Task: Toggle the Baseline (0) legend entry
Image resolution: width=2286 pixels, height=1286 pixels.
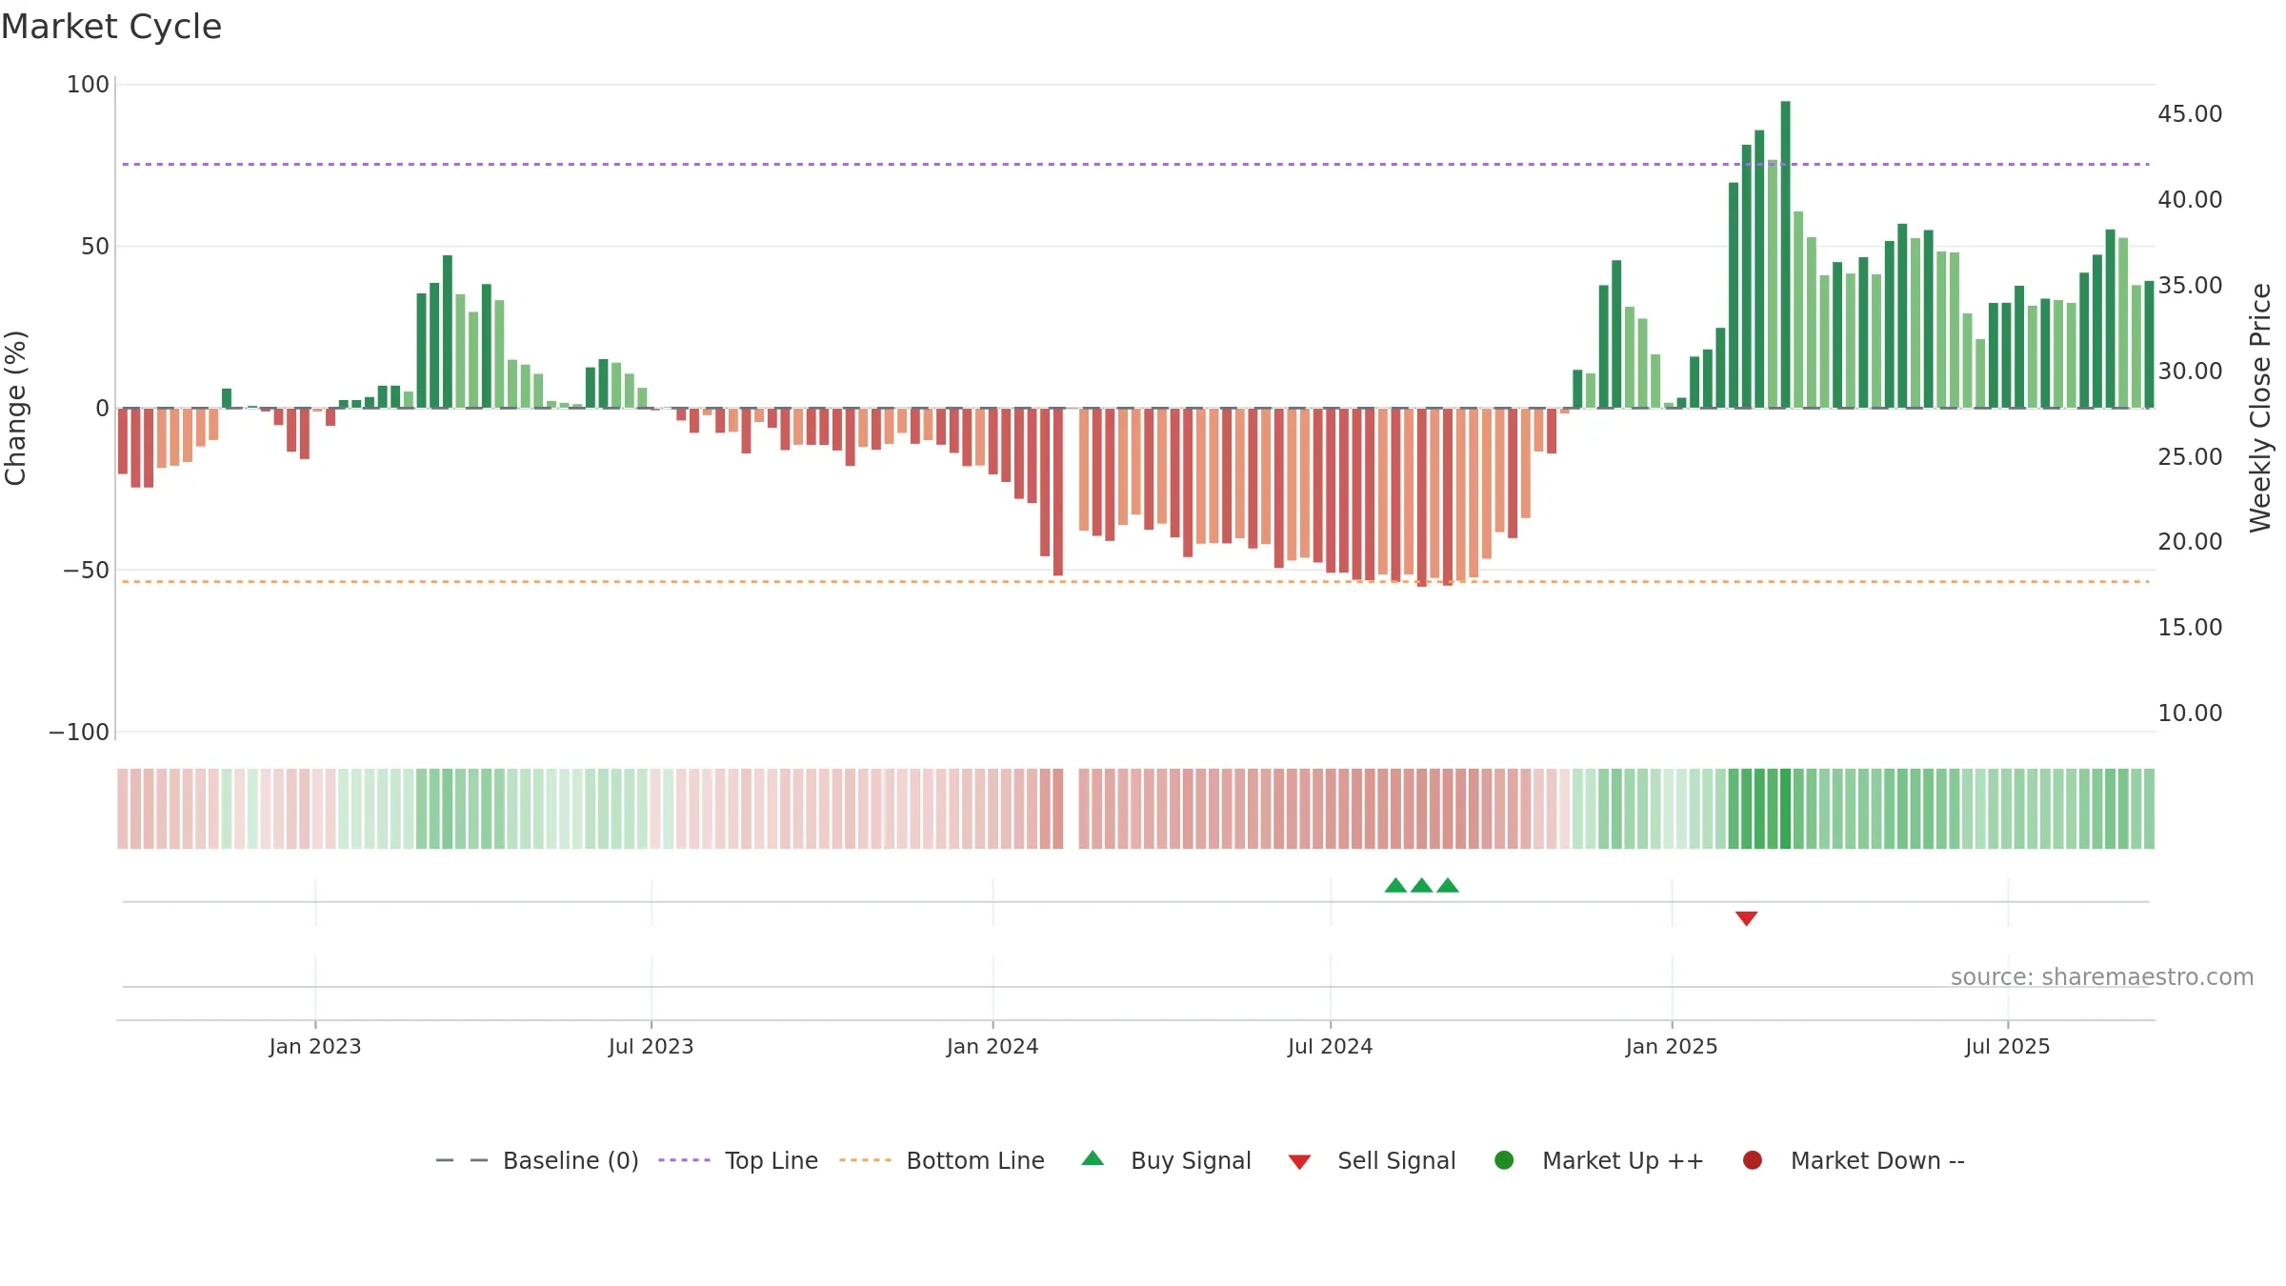Action: click(x=537, y=1160)
